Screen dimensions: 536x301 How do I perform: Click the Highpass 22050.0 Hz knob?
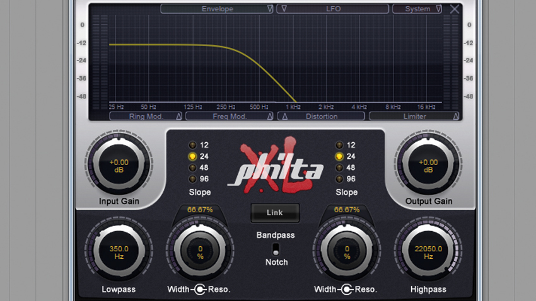point(428,251)
